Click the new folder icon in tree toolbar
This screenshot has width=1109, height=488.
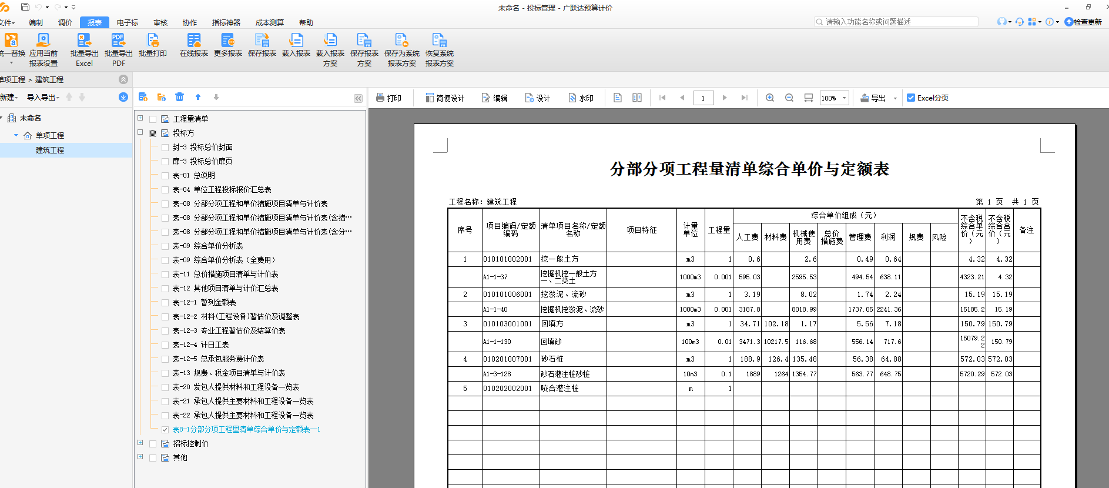[162, 97]
